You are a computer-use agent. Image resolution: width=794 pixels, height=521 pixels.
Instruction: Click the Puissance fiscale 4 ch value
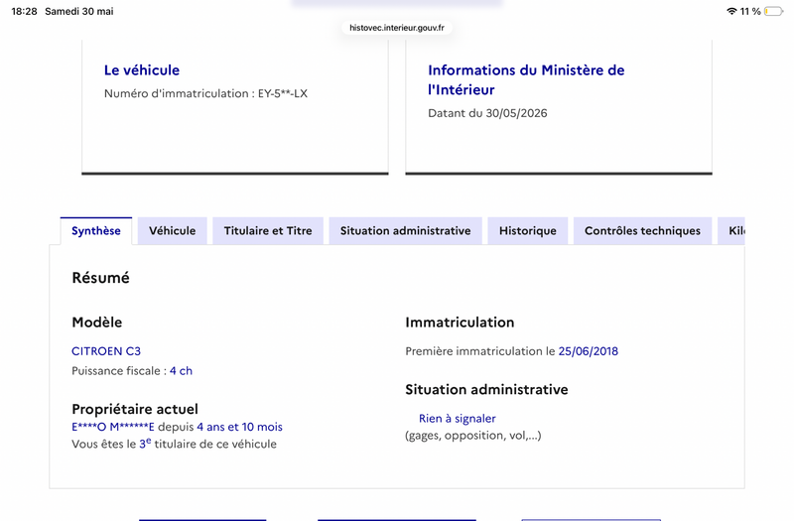(x=181, y=370)
